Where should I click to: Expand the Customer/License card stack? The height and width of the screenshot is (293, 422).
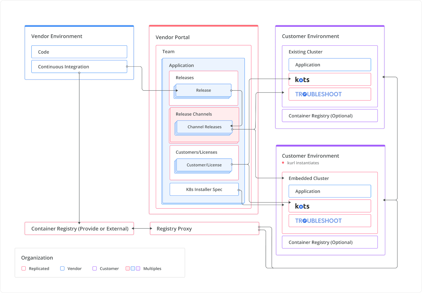tap(204, 165)
